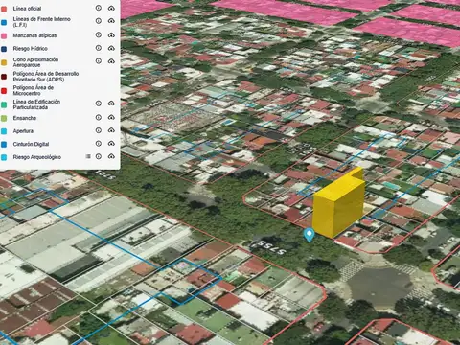This screenshot has height=345, width=460.
Task: Download the Ensanche layer
Action: coord(111,117)
